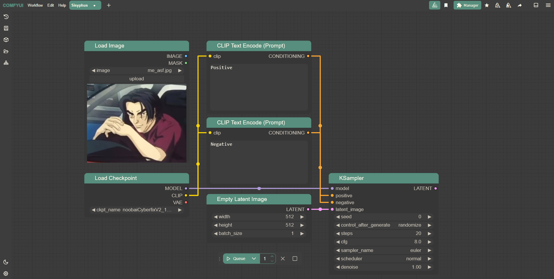Toggle the bottom panel visibility

pos(536,5)
